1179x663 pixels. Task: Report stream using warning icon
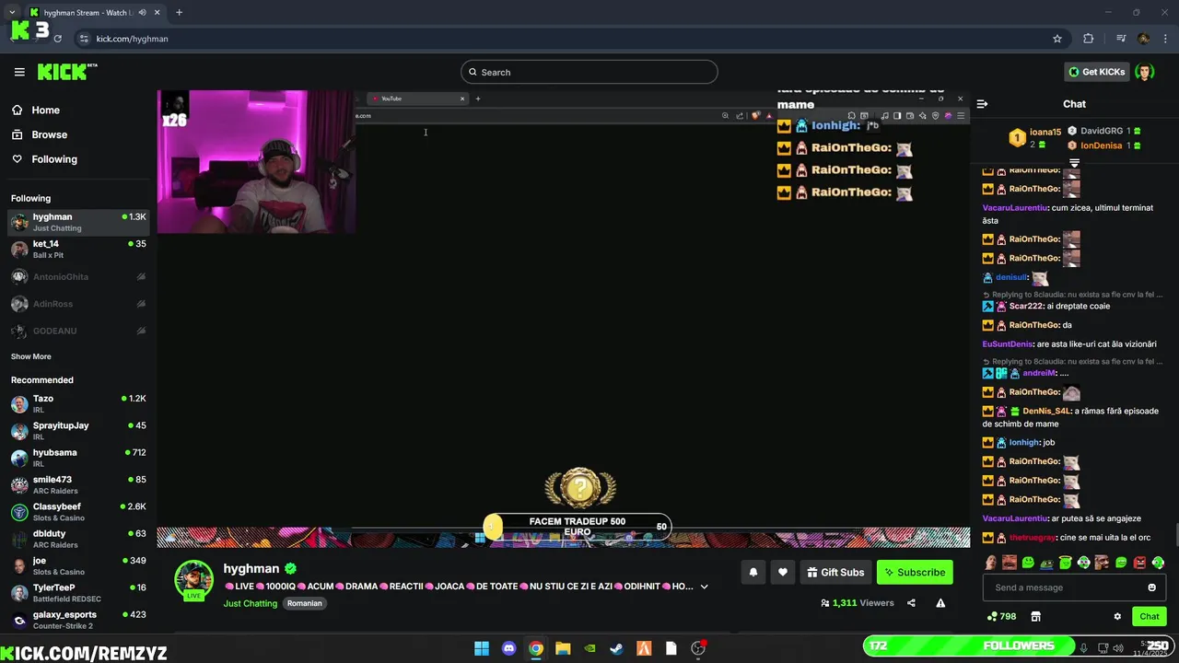point(940,603)
